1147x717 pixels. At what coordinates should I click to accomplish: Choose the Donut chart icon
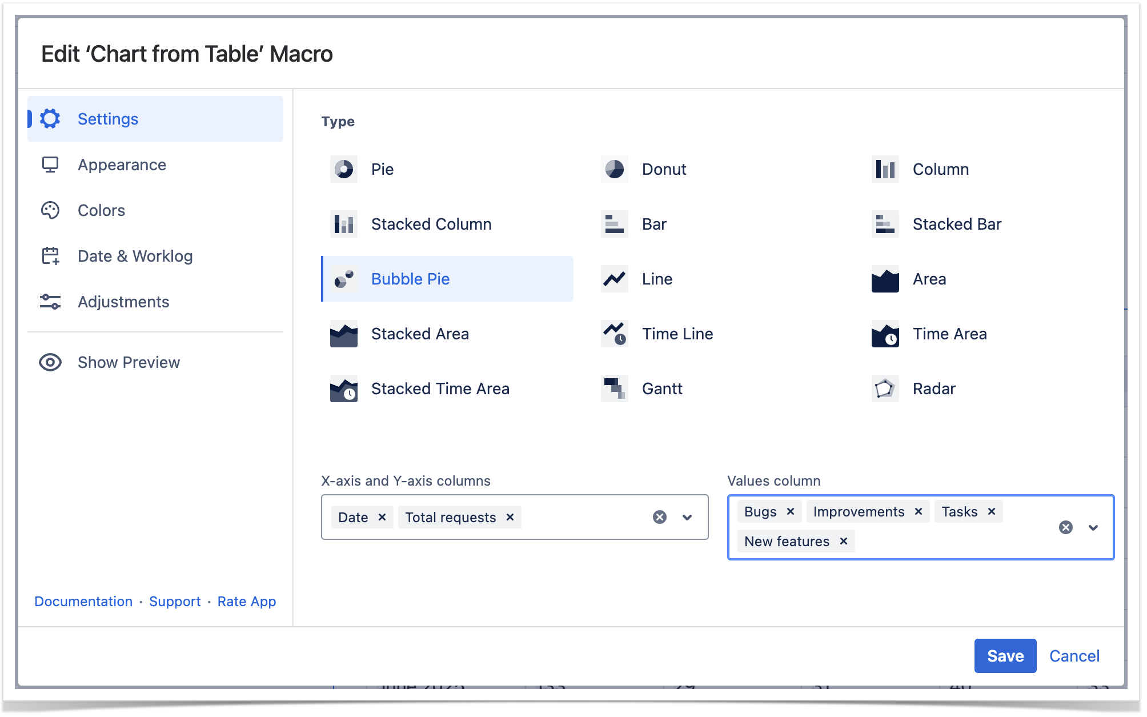point(614,169)
